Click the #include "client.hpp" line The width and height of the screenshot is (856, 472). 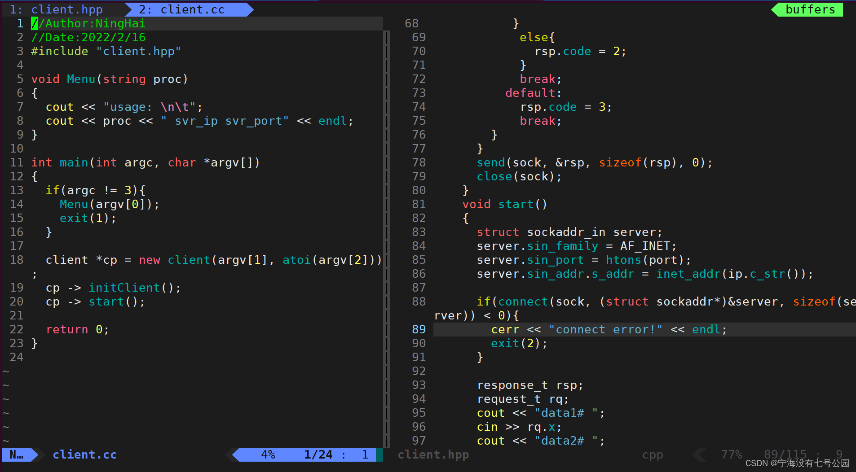[106, 51]
